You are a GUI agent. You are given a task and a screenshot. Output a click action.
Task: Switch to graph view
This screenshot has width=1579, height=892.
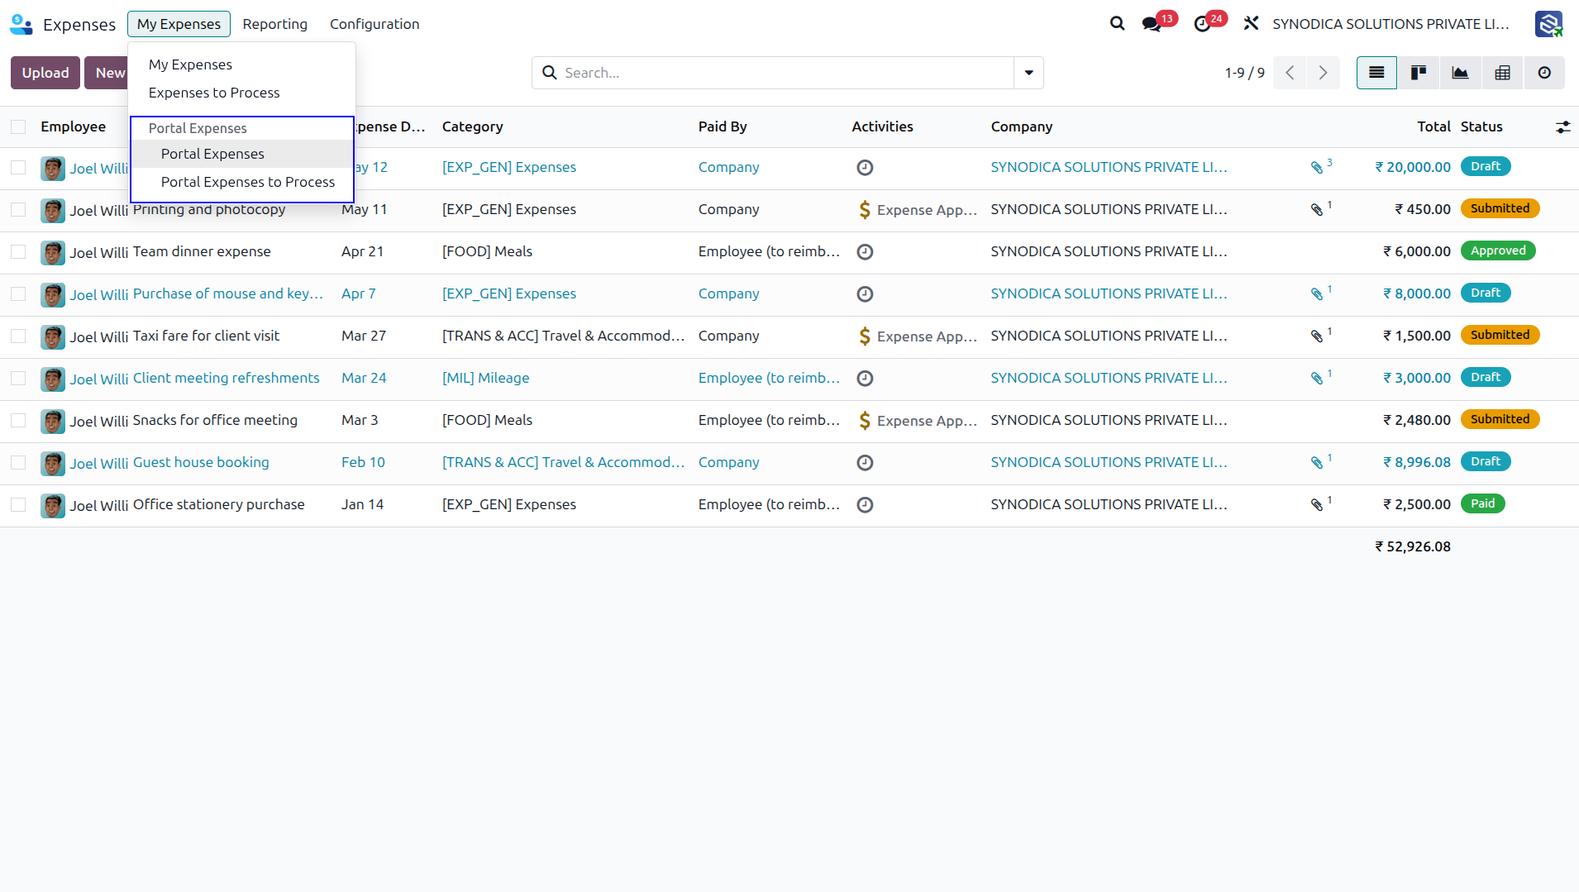[x=1461, y=73]
